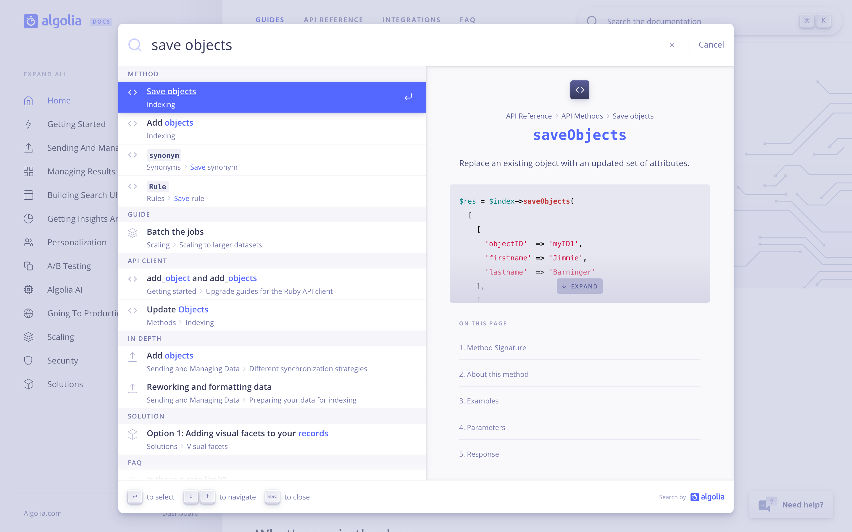This screenshot has width=852, height=532.
Task: Open the Rule Save rule result
Action: point(272,192)
